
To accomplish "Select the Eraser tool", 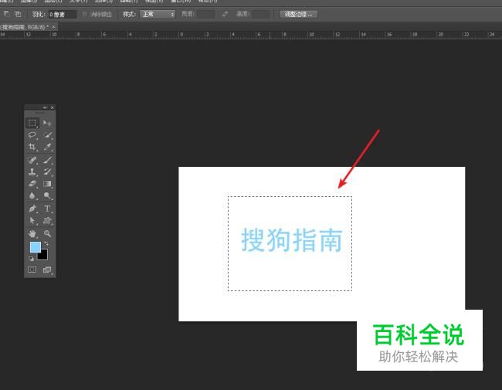I will click(32, 184).
